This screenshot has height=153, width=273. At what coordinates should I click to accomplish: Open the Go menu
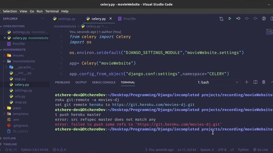click(x=32, y=11)
